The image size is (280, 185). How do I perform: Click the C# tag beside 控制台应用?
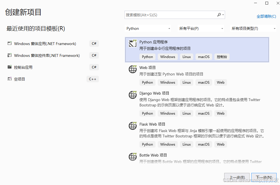94,67
